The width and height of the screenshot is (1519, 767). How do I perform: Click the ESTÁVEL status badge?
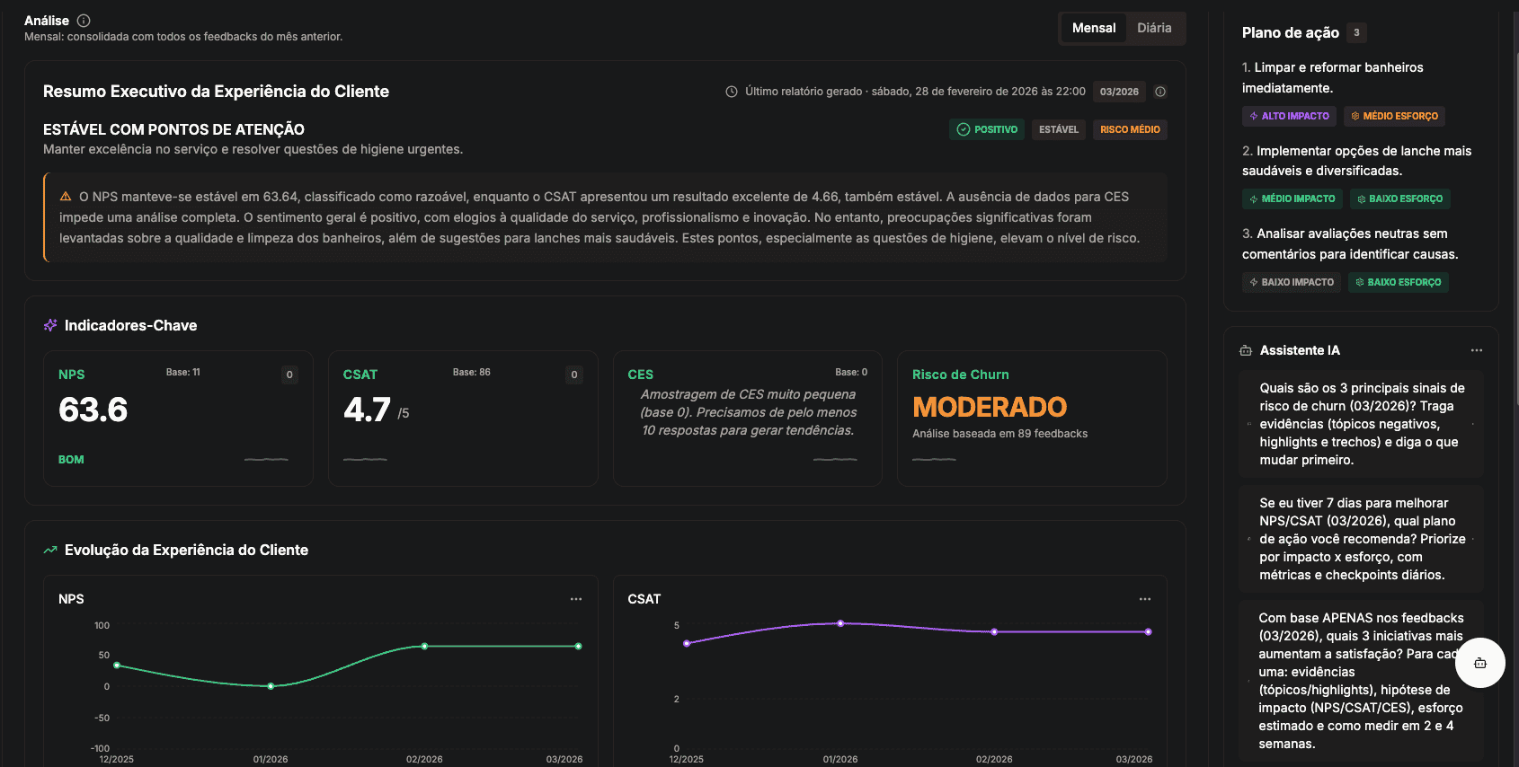coord(1059,129)
